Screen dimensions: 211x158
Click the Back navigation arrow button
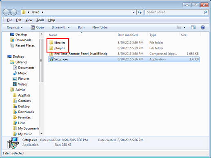click(x=6, y=12)
